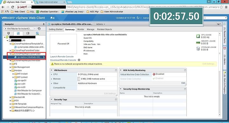Screen dimensions: 229x123
Task: Click info icon next to Download Remote Console
Action: click(79, 60)
